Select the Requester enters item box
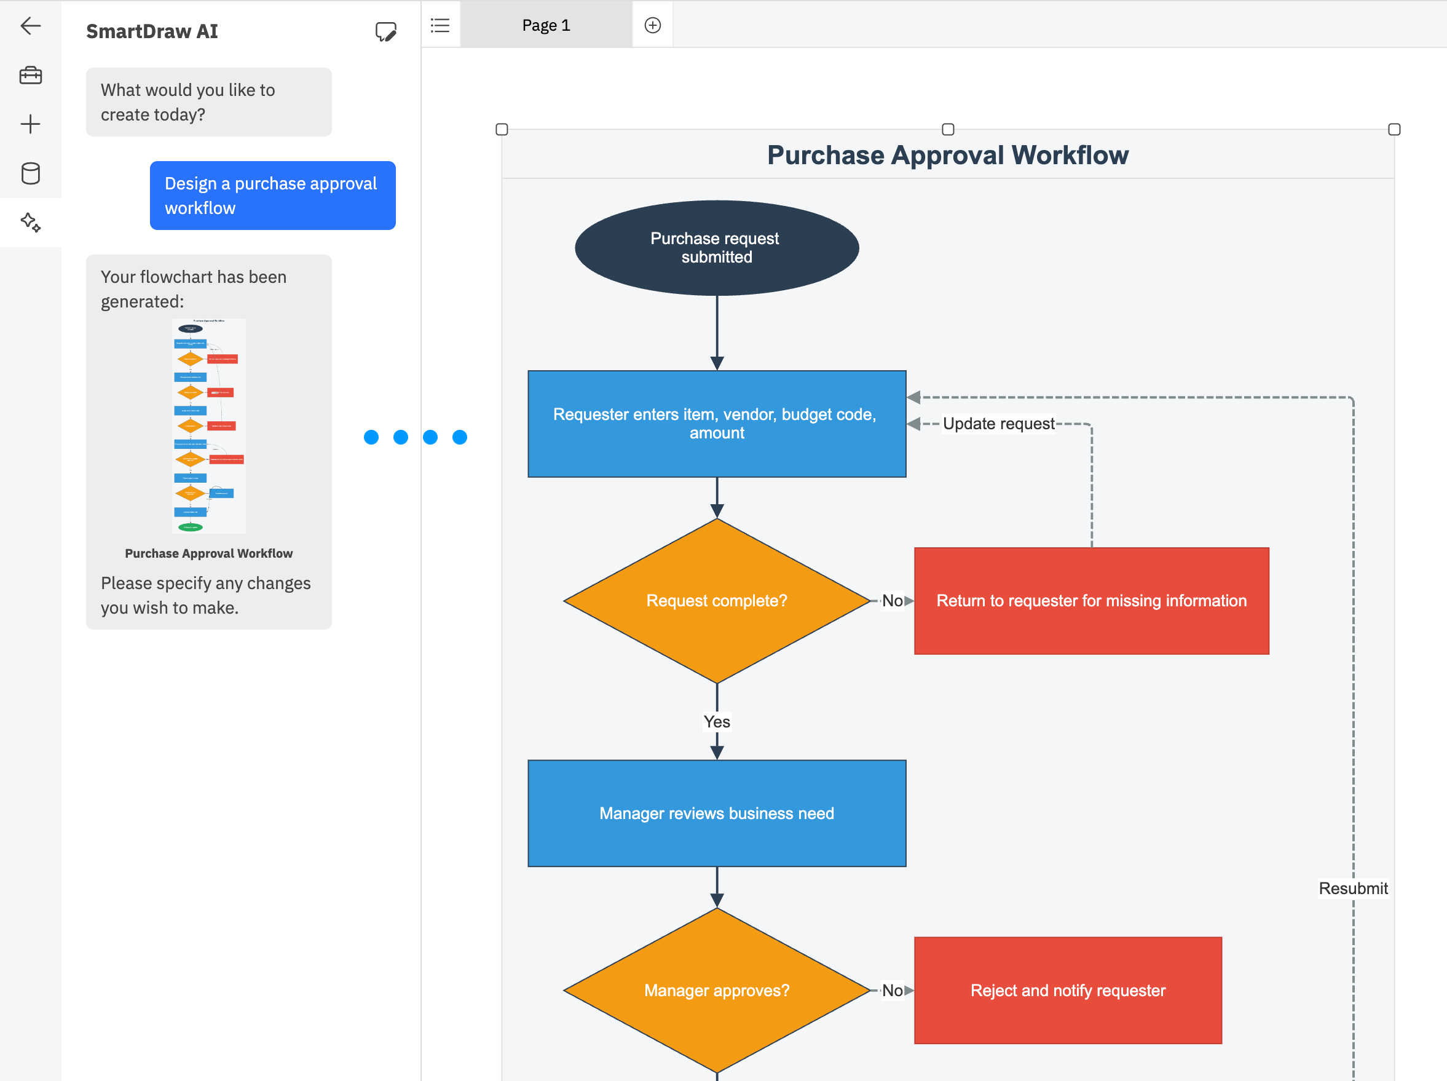 point(717,424)
